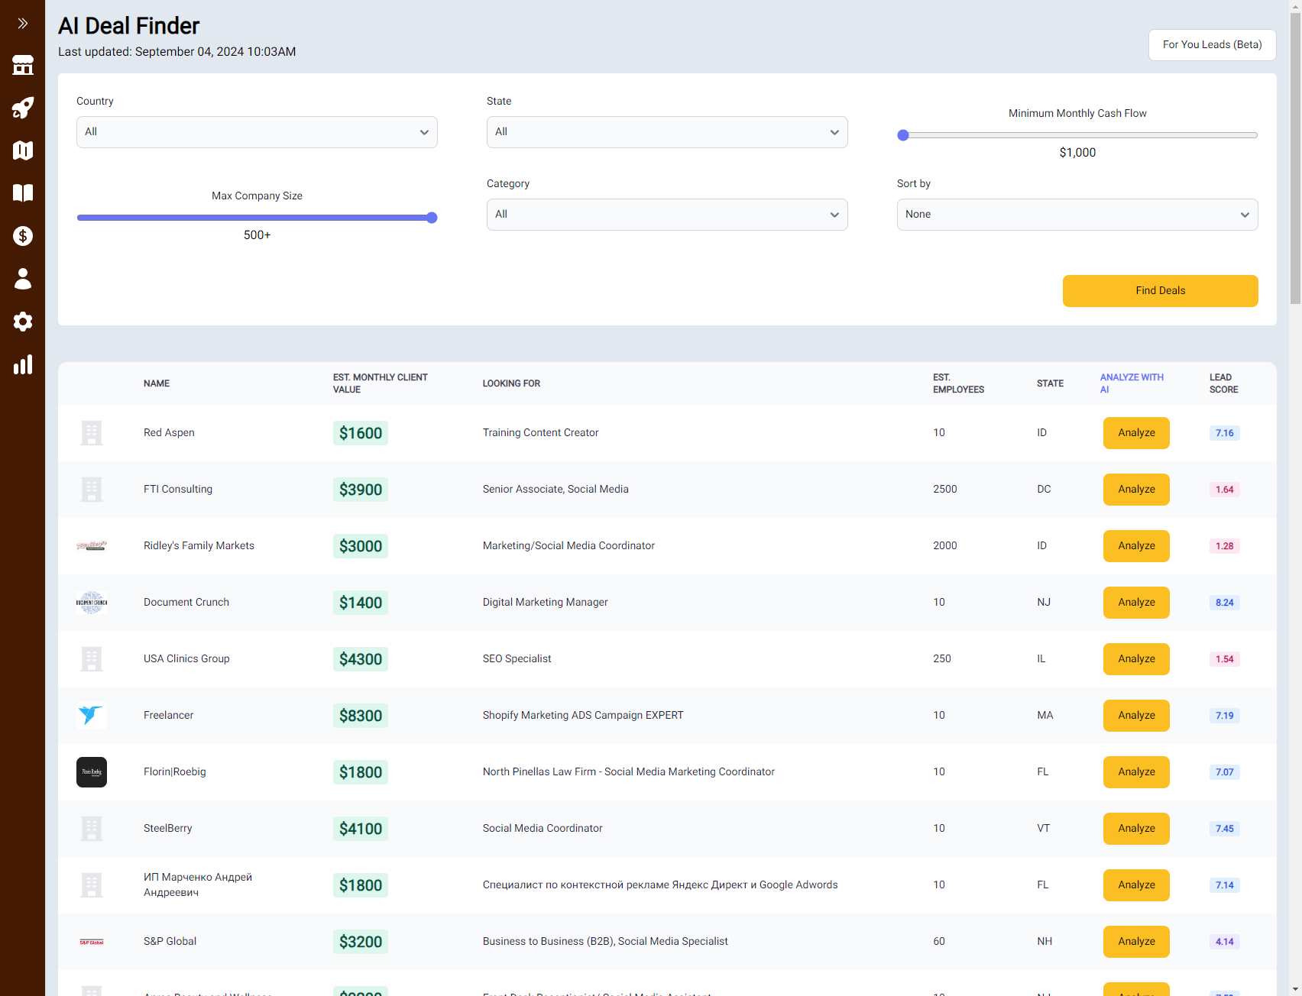The width and height of the screenshot is (1302, 996).
Task: Open the user profile sidebar icon
Action: (x=23, y=279)
